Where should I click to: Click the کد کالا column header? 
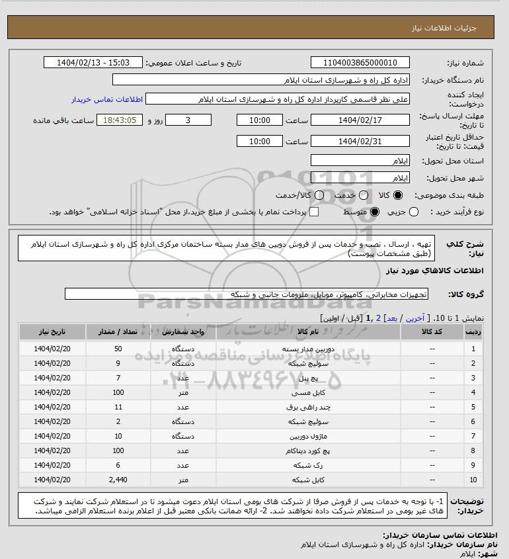tap(432, 332)
